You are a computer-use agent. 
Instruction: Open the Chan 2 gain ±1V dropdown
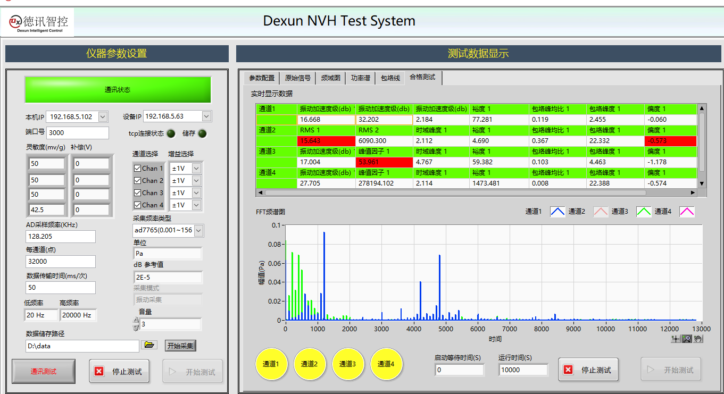tap(196, 181)
